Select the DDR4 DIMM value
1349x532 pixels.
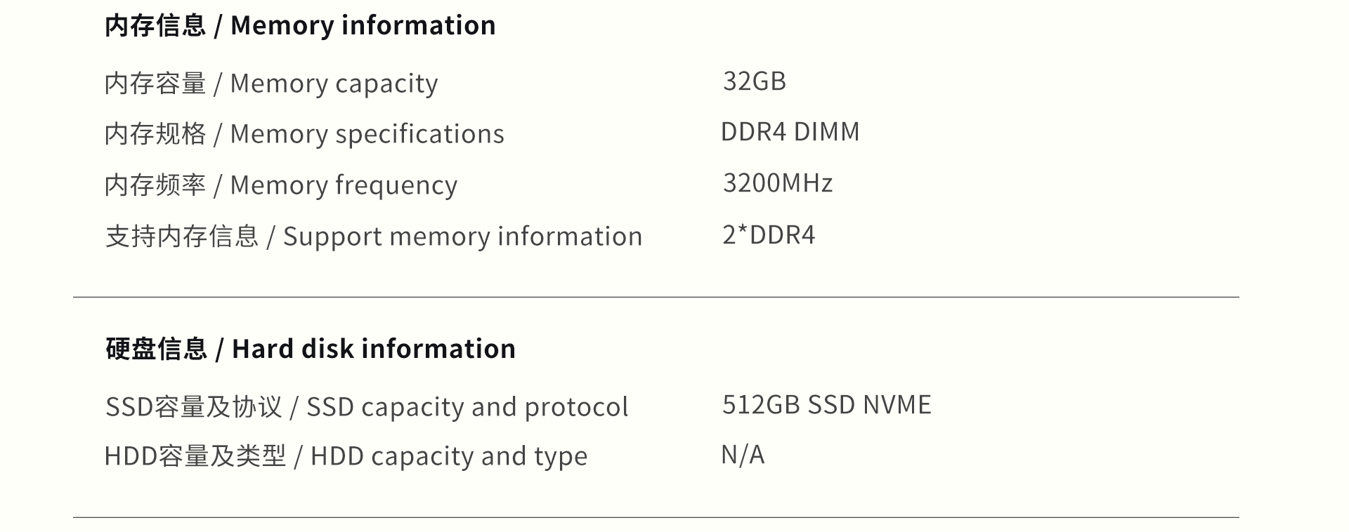(x=790, y=132)
